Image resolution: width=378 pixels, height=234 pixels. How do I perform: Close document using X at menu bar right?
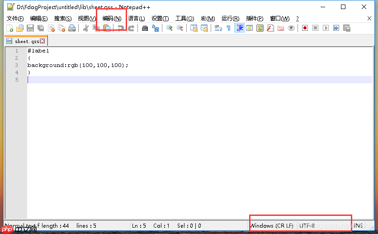369,19
